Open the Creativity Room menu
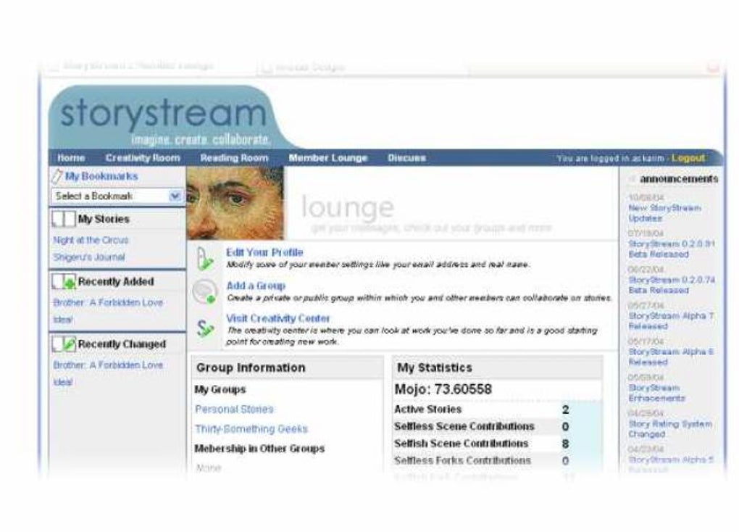The height and width of the screenshot is (532, 739). 144,157
